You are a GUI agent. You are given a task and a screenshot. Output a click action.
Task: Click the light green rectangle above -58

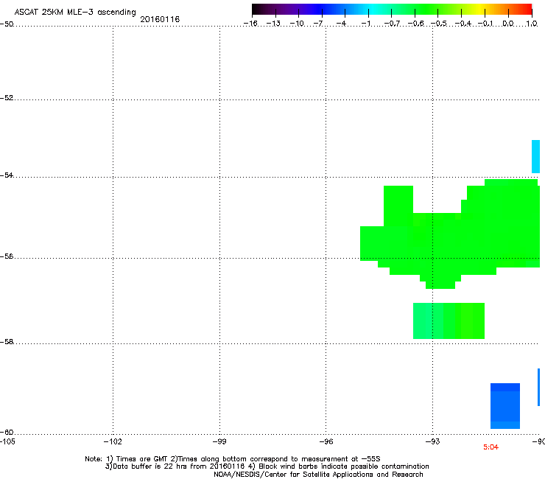pos(449,321)
